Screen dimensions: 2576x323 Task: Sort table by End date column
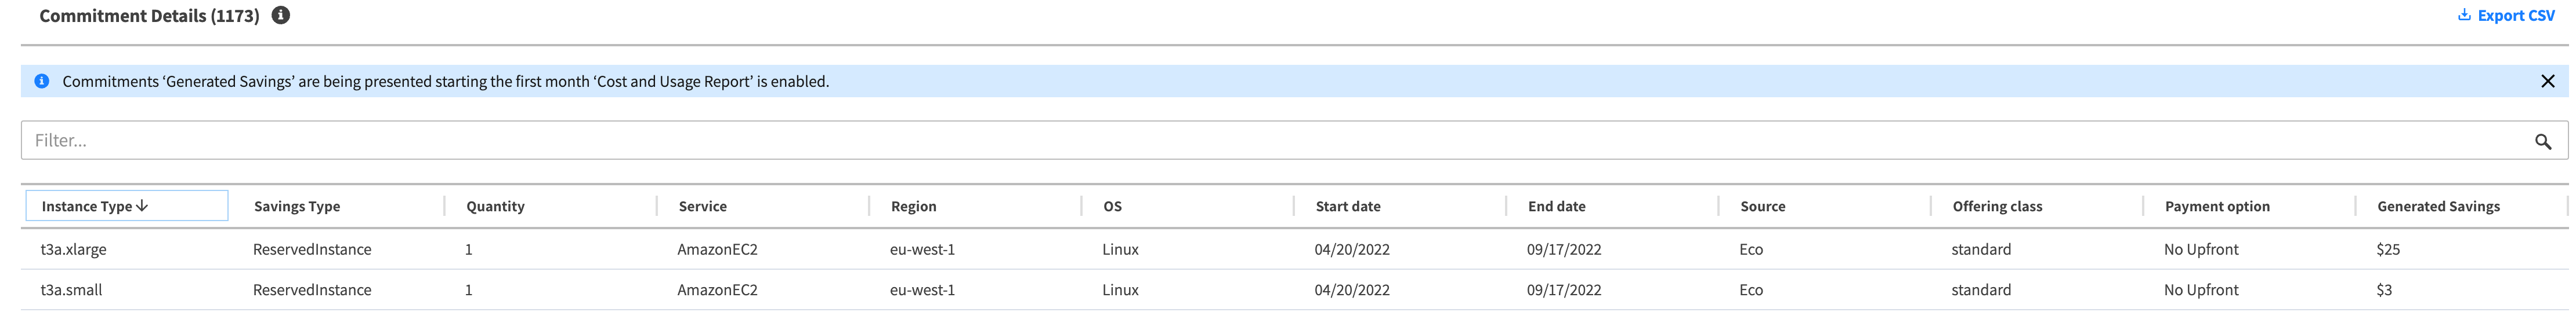(1556, 206)
